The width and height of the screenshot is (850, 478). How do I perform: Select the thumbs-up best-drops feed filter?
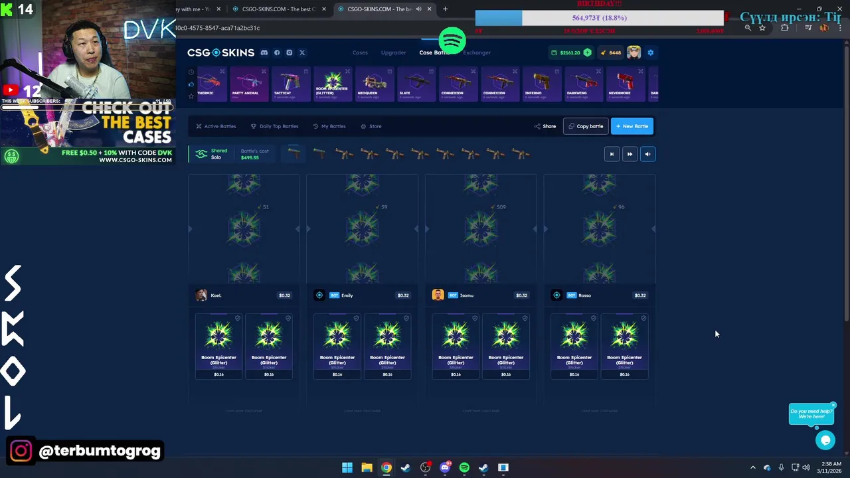pos(191,84)
